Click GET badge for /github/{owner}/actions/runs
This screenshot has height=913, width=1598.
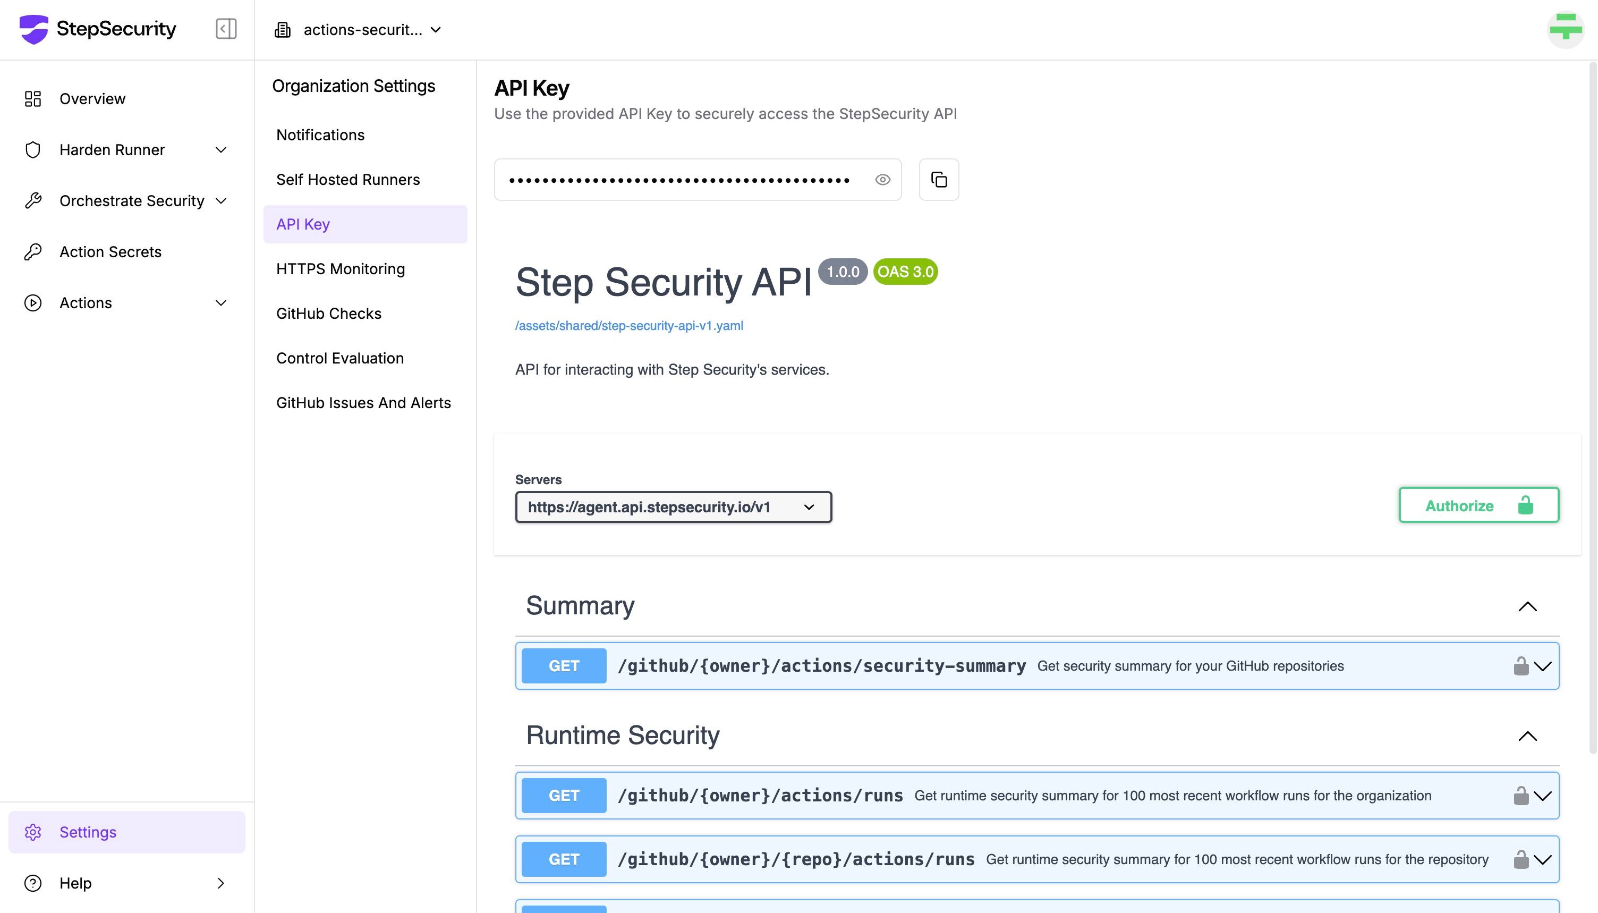[564, 796]
